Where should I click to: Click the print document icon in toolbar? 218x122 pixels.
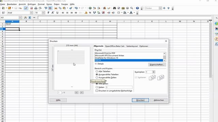click(x=36, y=8)
